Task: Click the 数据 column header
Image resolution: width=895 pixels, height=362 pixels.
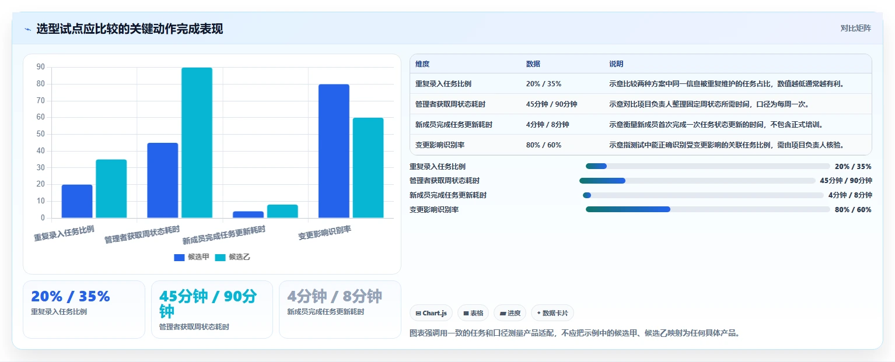Action: pos(533,64)
